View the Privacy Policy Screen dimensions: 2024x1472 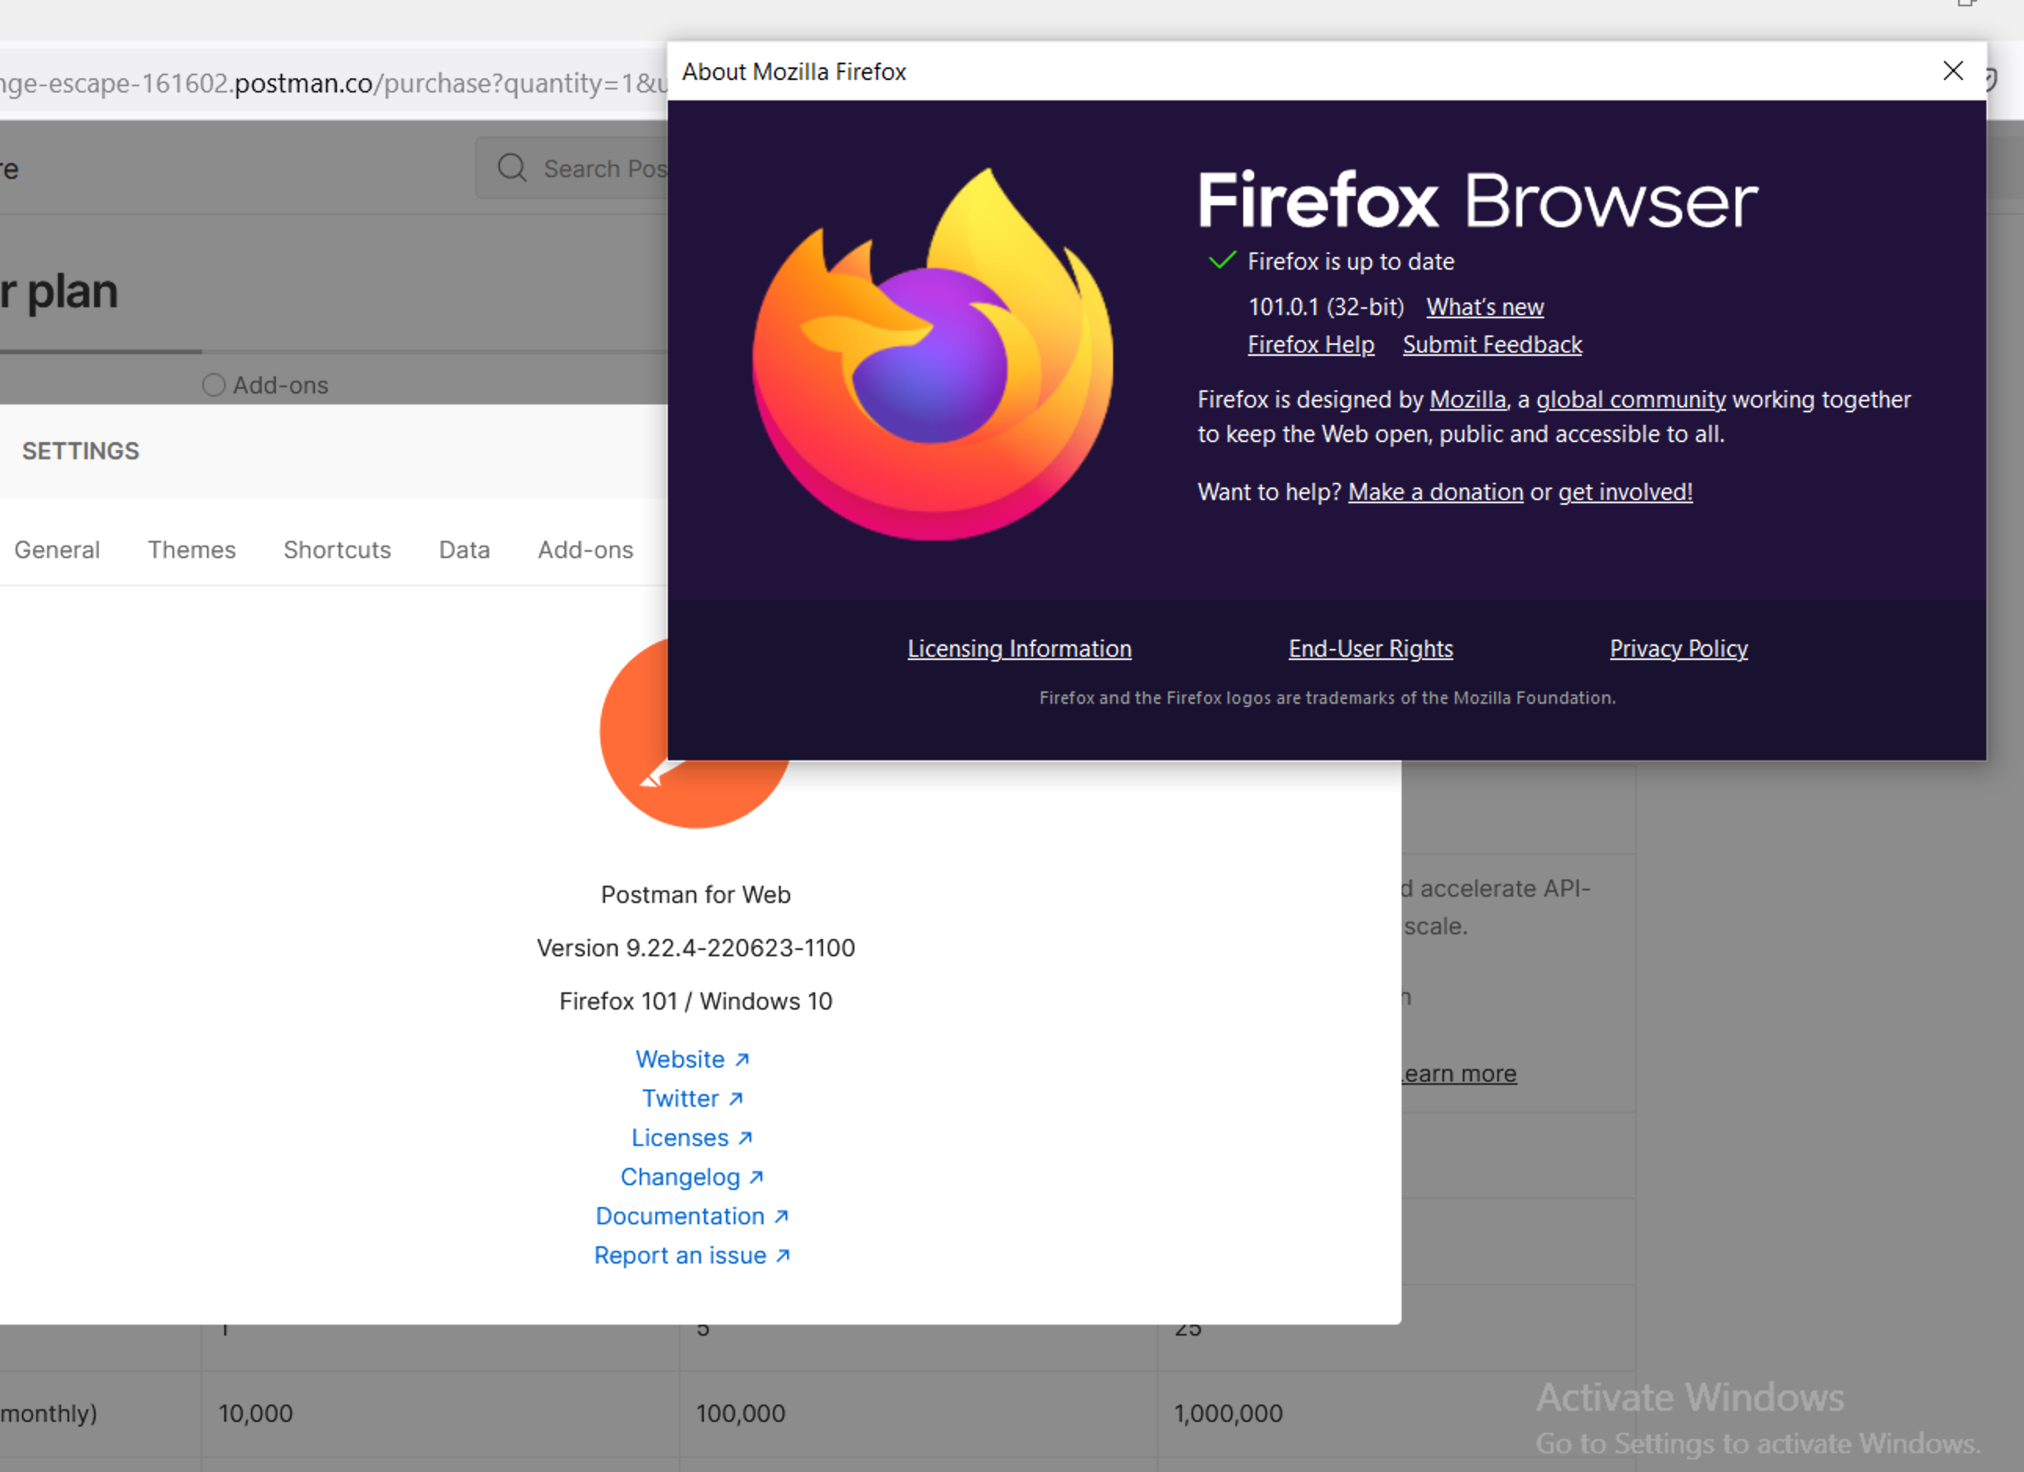tap(1678, 648)
